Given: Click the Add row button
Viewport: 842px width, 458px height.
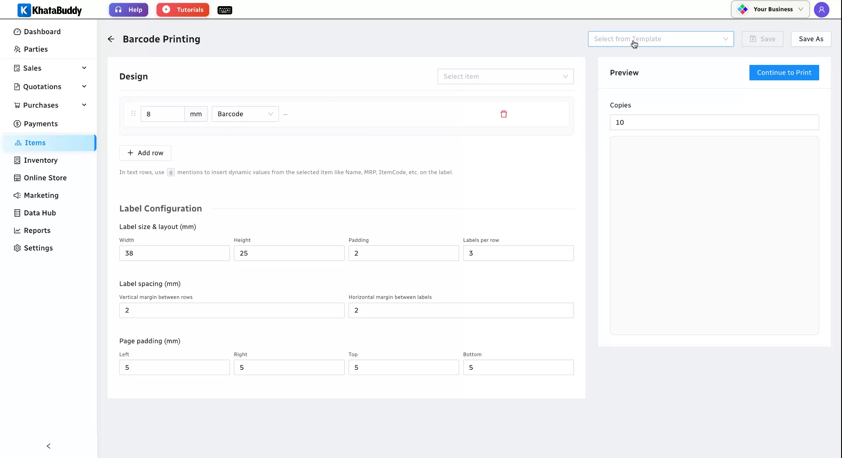Looking at the screenshot, I should [x=145, y=153].
